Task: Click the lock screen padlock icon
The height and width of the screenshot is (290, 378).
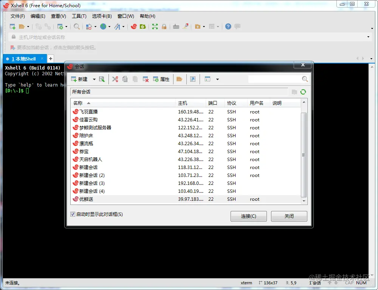Action: [x=164, y=26]
